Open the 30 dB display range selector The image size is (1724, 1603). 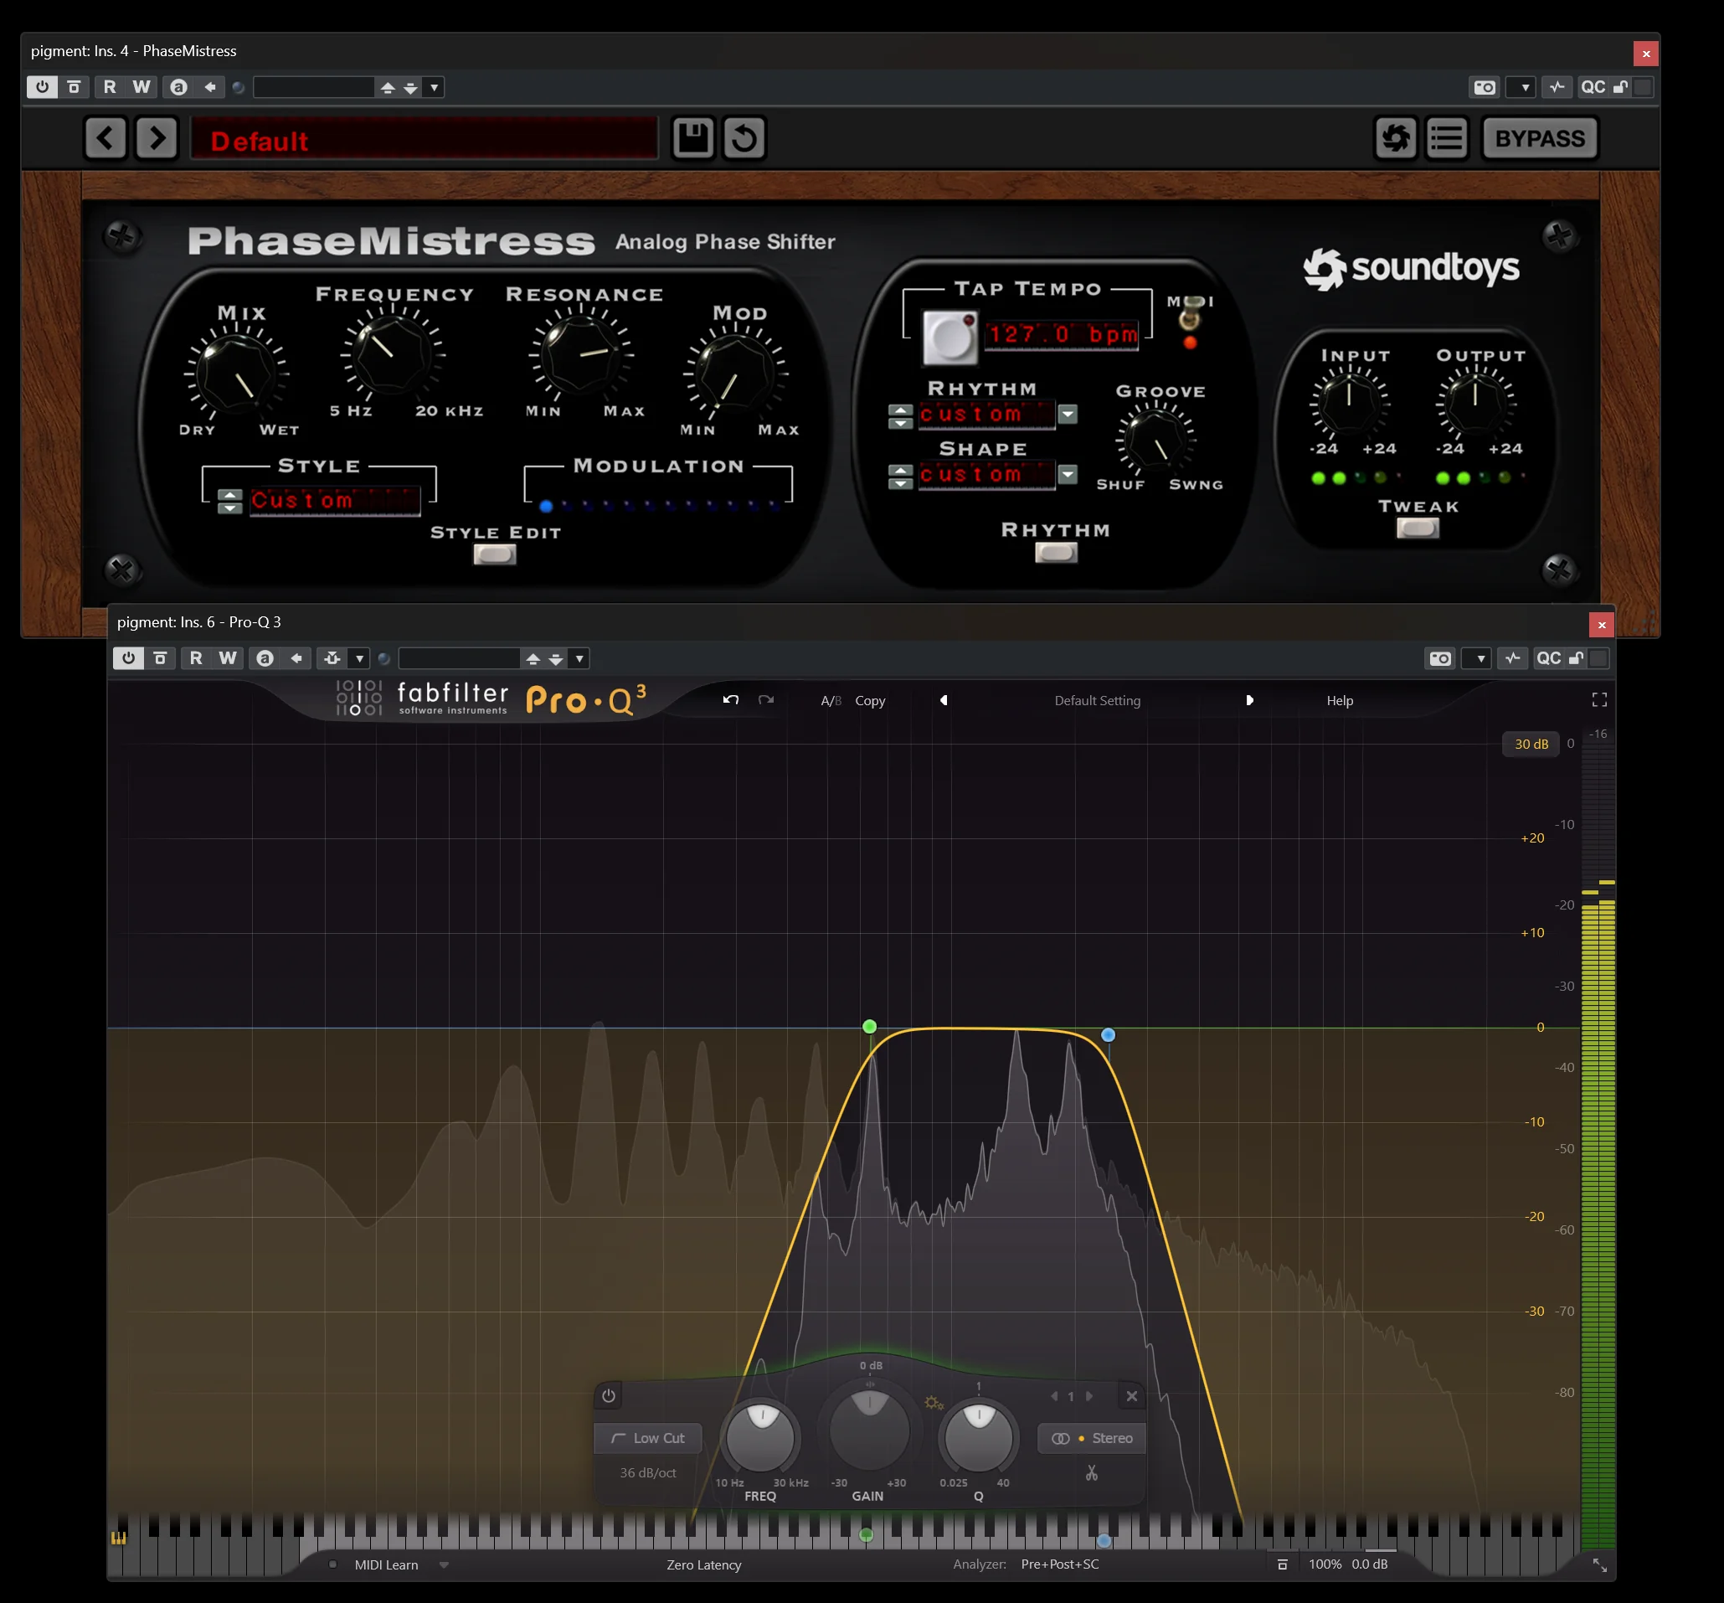(x=1531, y=745)
